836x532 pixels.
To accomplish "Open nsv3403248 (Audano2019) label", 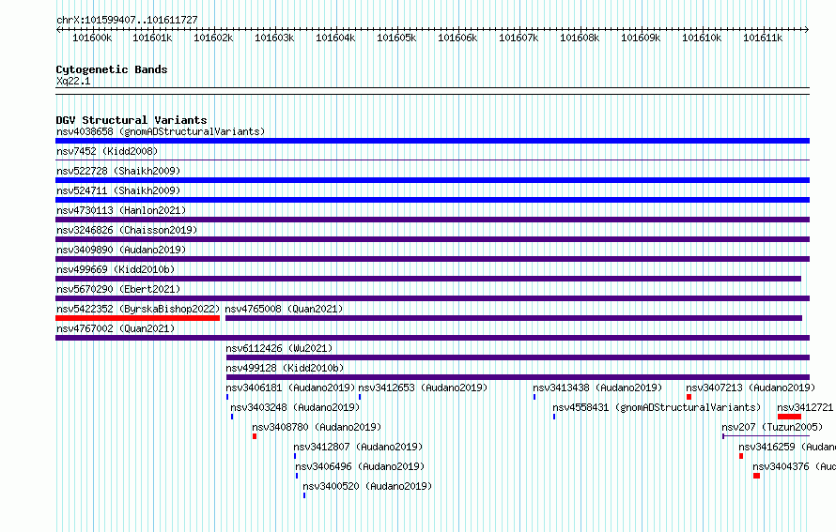I will (x=295, y=407).
